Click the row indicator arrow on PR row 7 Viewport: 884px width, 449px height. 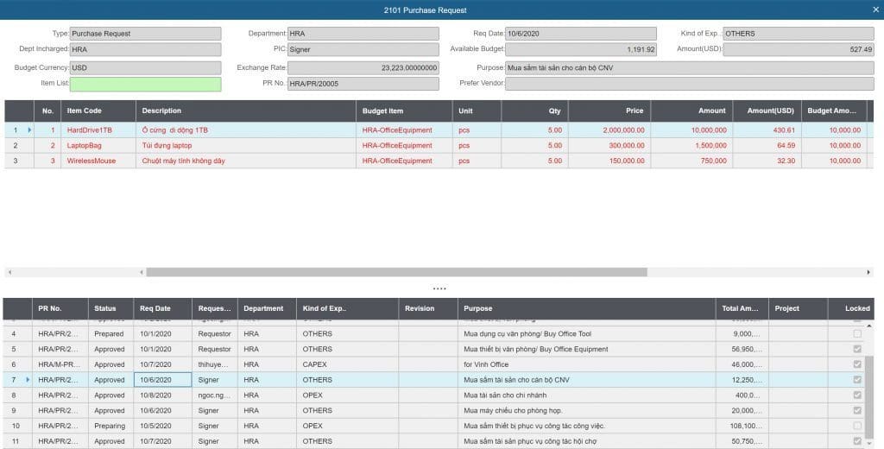tap(29, 380)
